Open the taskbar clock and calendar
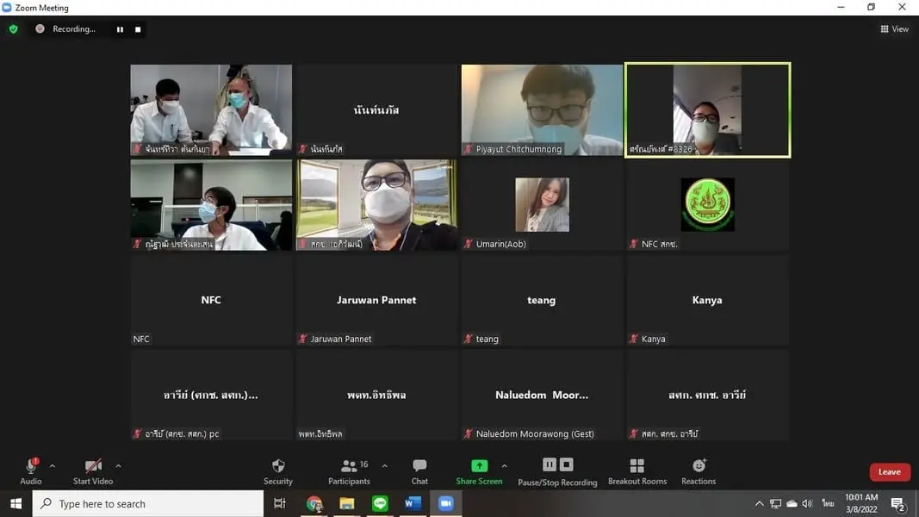Screen dimensions: 919x517 pos(861,503)
